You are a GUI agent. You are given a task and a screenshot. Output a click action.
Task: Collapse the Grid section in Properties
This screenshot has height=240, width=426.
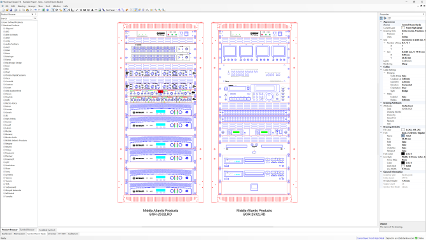point(381,39)
